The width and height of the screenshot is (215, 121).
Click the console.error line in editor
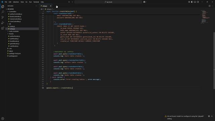pos(77,79)
